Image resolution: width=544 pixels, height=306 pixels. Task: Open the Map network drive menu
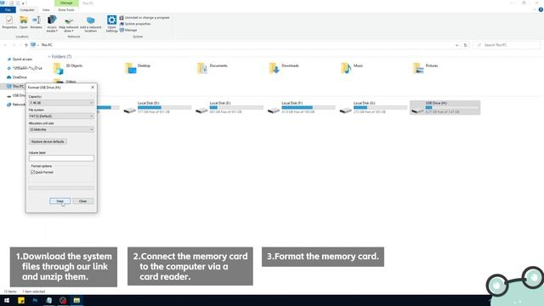[69, 24]
